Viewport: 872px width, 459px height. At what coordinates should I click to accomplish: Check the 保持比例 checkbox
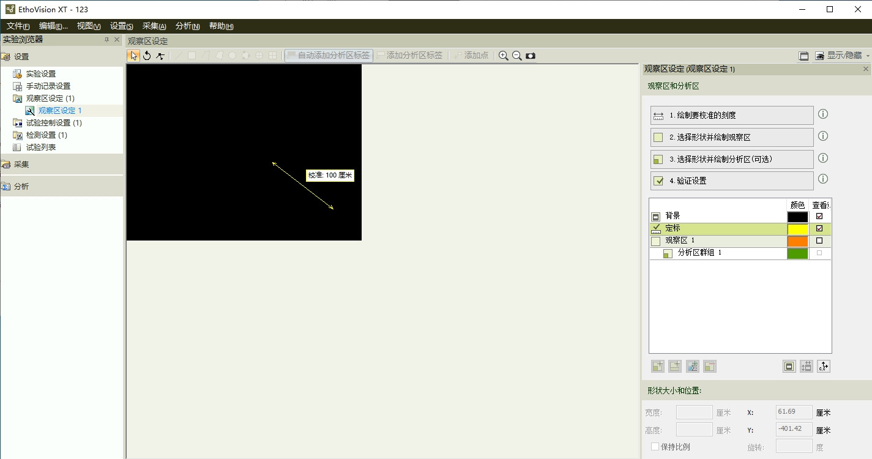(655, 447)
